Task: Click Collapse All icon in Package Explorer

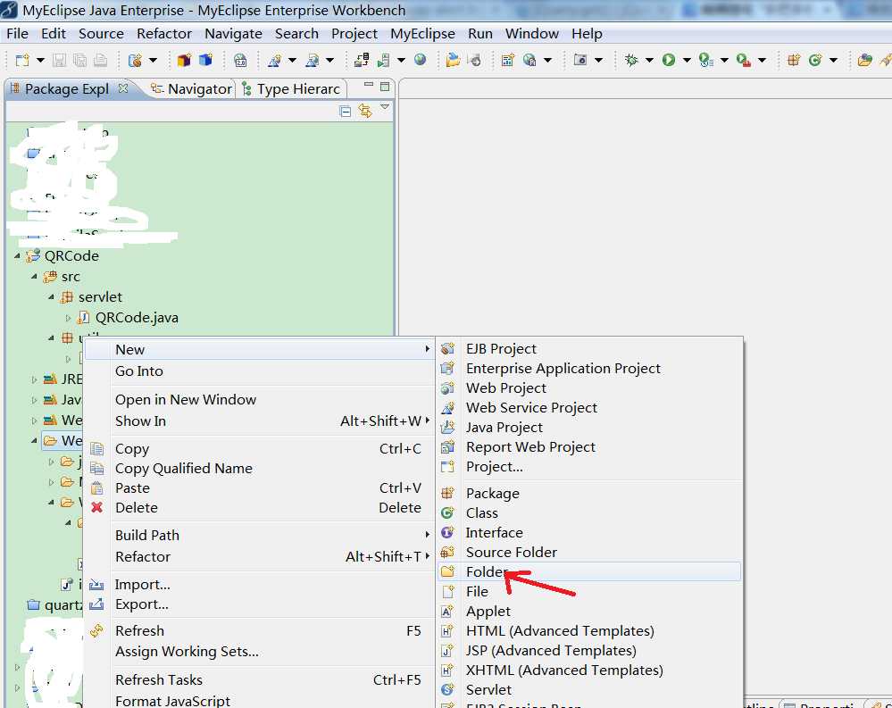Action: pyautogui.click(x=345, y=111)
